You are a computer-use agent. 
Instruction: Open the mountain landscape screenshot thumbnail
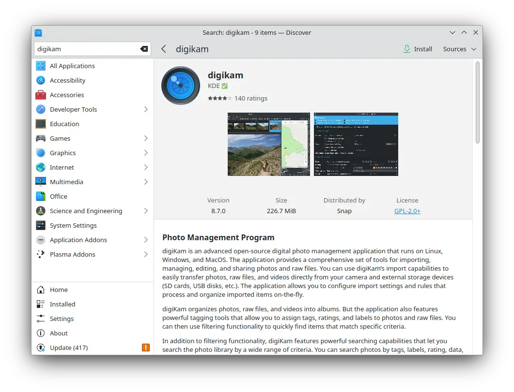(268, 145)
